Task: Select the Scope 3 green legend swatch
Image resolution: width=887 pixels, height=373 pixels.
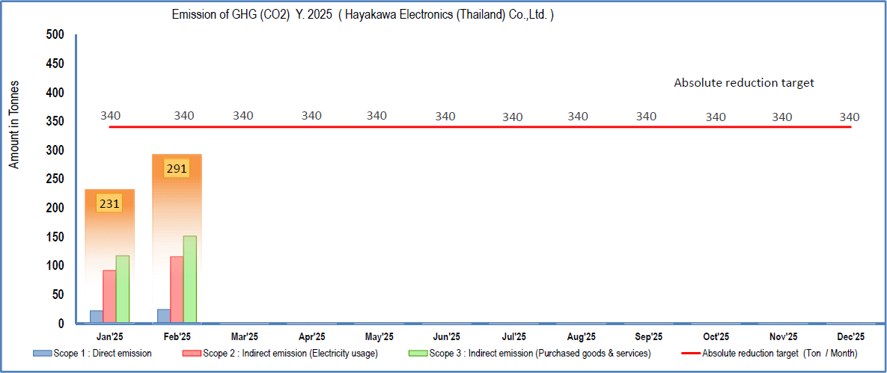Action: (418, 354)
